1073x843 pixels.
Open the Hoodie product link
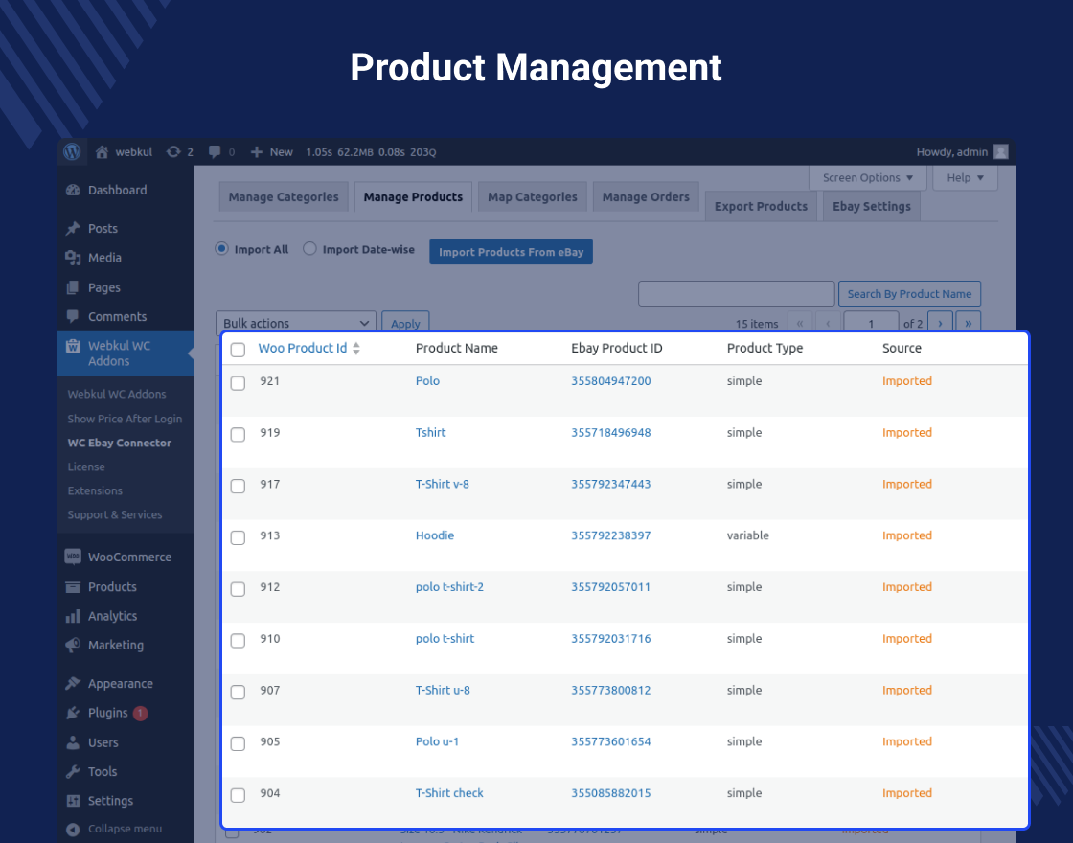pyautogui.click(x=435, y=535)
